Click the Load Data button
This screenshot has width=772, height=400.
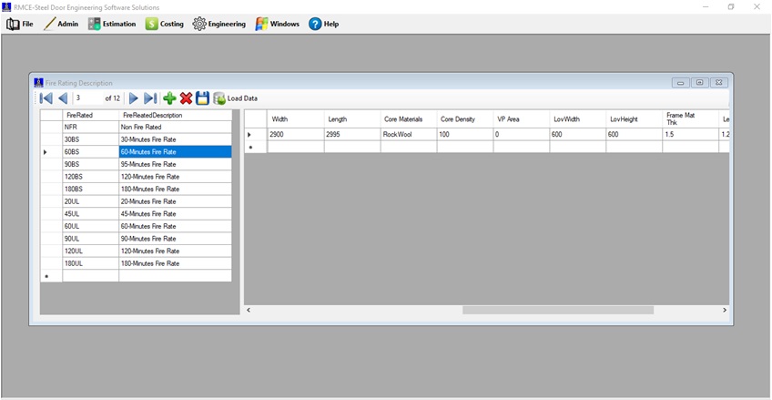tap(236, 98)
